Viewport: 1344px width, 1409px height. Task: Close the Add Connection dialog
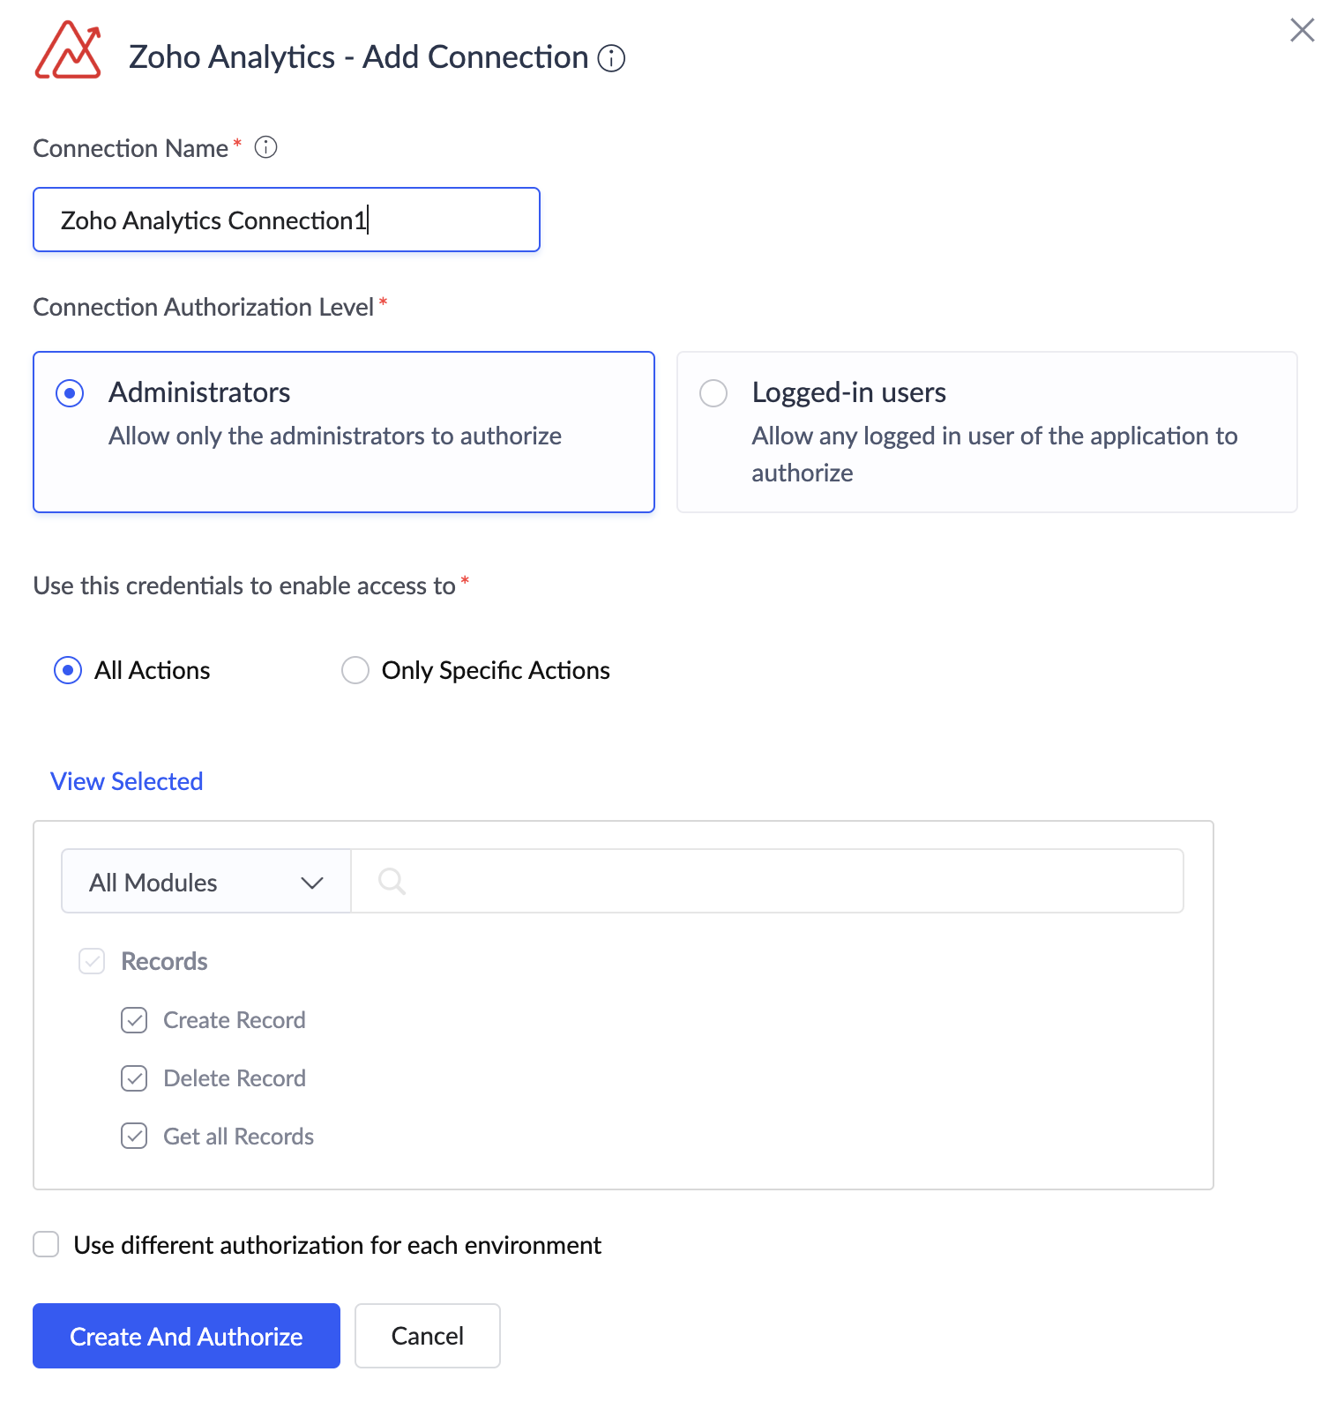(1302, 30)
